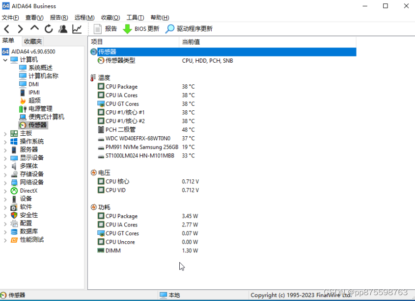Collapse the 计算机 tree node
This screenshot has height=301, width=415.
(5, 60)
